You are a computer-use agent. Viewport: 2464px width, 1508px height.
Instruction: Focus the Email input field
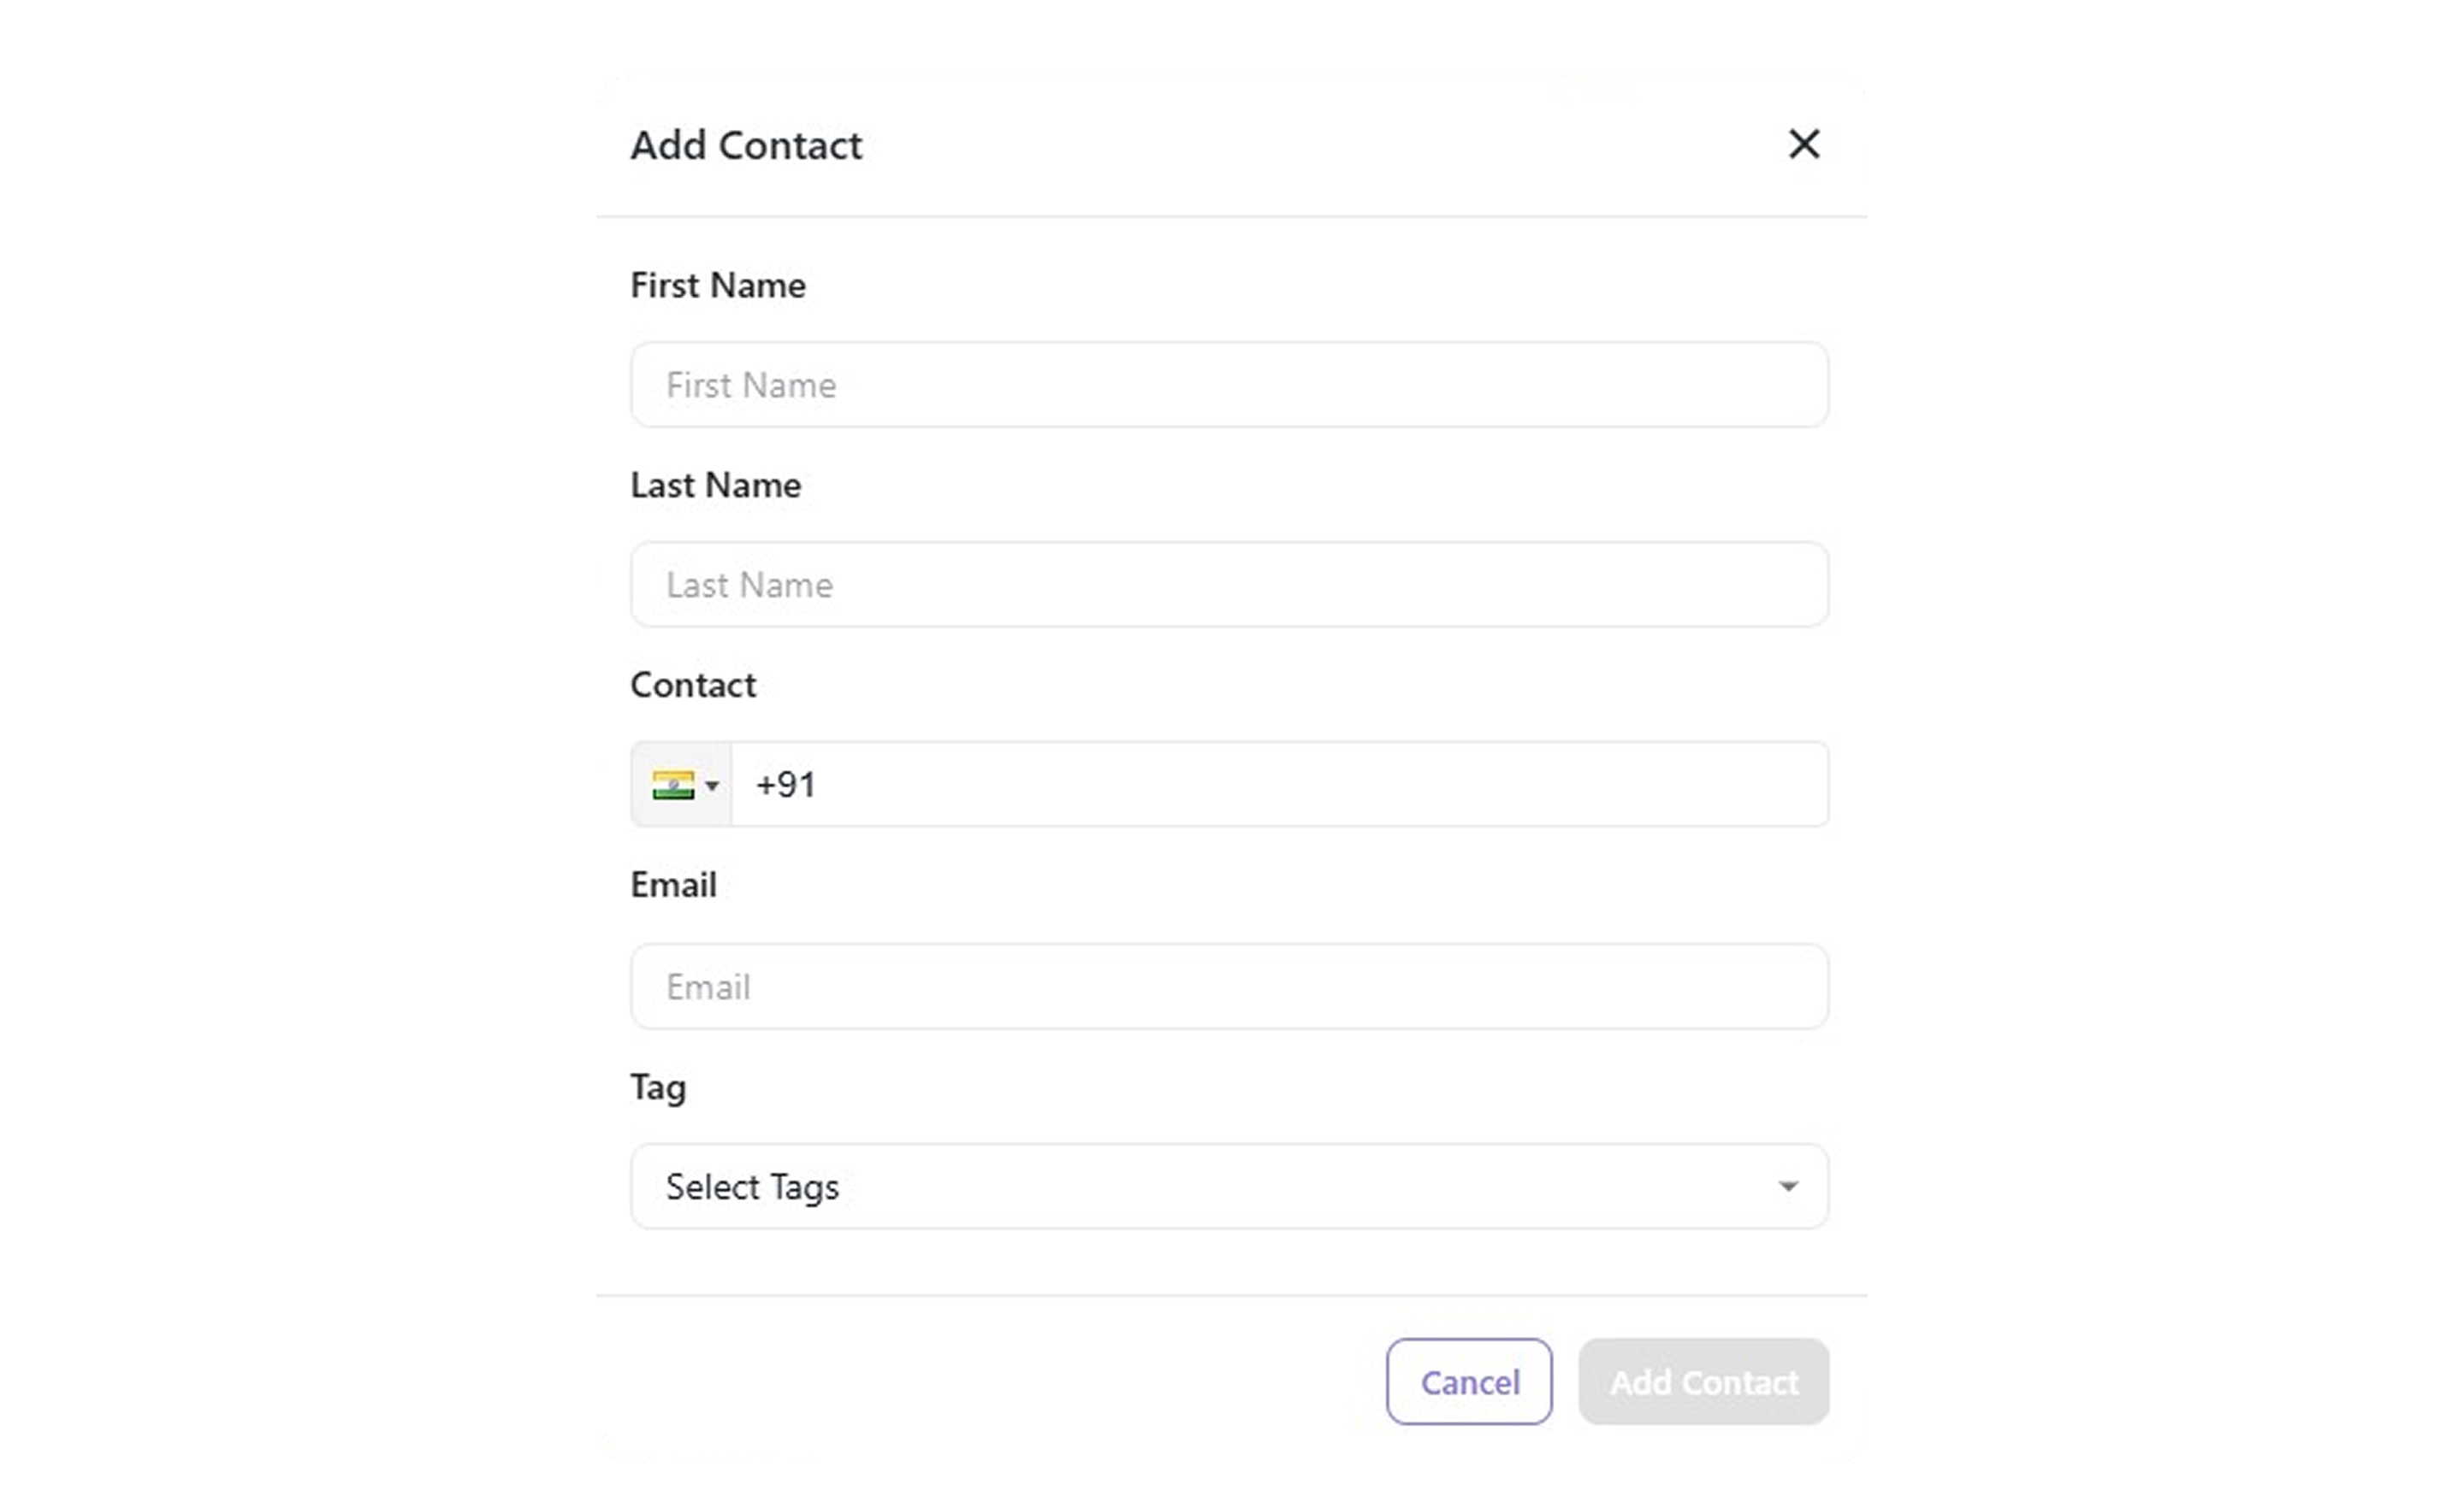(1228, 987)
